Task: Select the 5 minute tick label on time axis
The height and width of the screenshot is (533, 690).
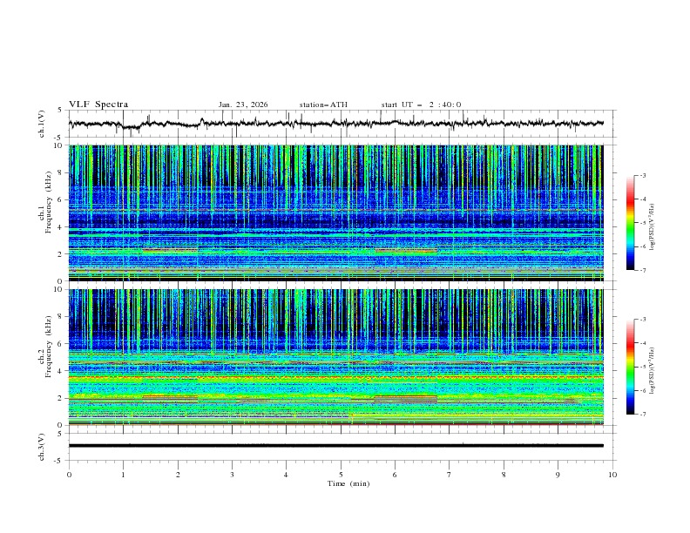Action: coord(341,475)
